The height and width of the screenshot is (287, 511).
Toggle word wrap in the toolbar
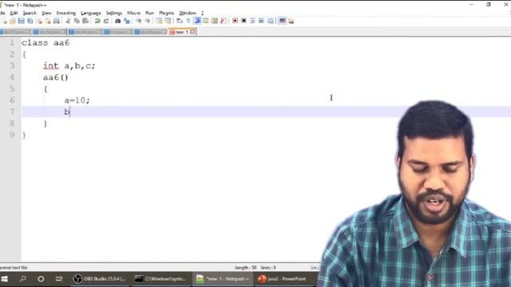(180, 22)
